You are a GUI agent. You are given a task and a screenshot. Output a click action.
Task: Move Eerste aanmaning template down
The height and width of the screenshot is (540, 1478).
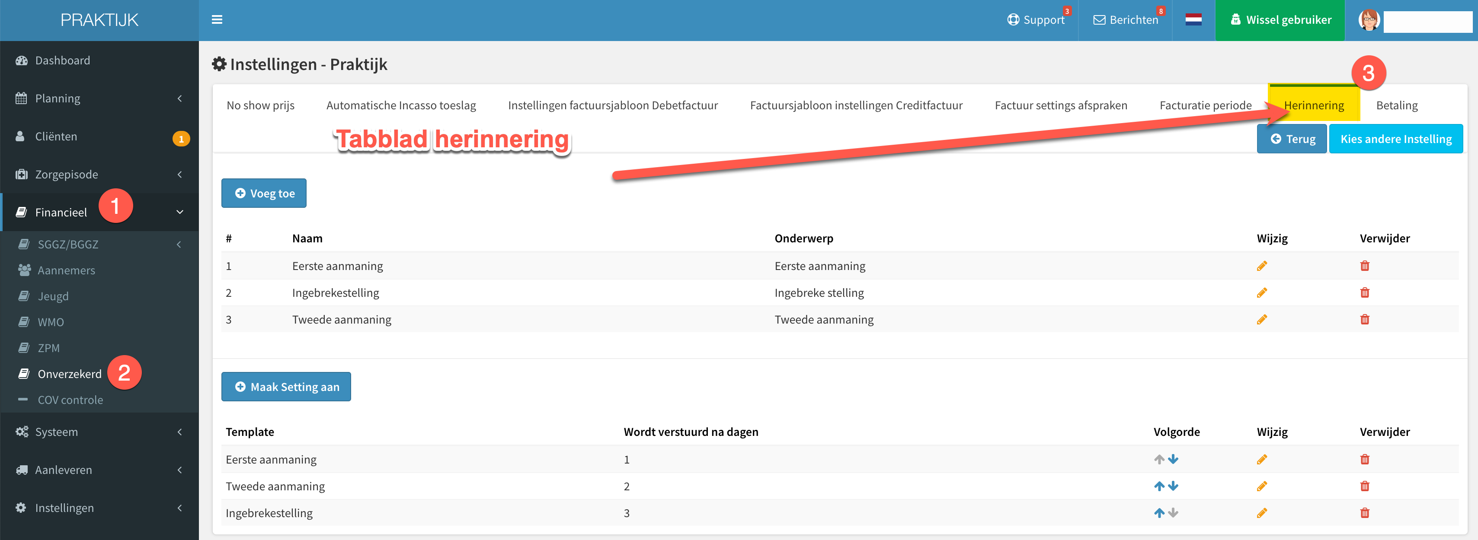[1173, 459]
